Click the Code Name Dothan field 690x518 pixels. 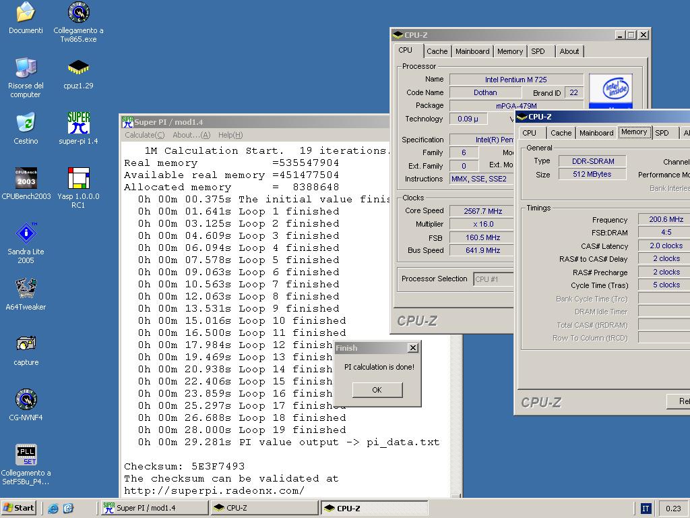click(x=485, y=92)
